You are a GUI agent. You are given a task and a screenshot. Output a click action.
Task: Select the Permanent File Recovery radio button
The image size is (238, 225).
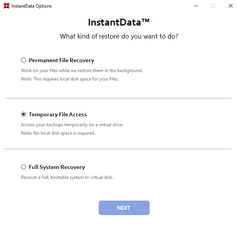[x=23, y=60]
